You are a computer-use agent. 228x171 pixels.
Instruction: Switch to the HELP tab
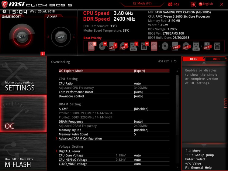(194, 59)
